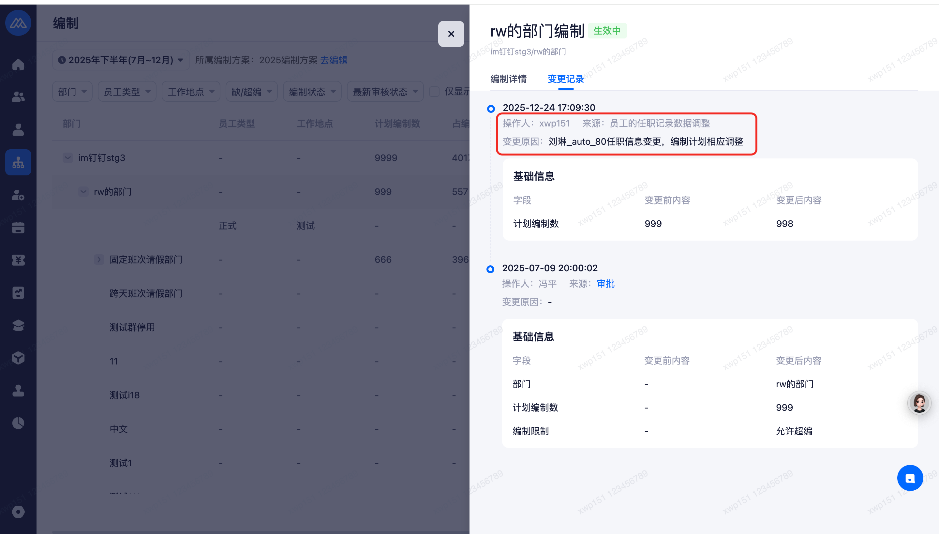The height and width of the screenshot is (534, 939).
Task: Open the salary yen icon in sidebar
Action: tap(18, 260)
